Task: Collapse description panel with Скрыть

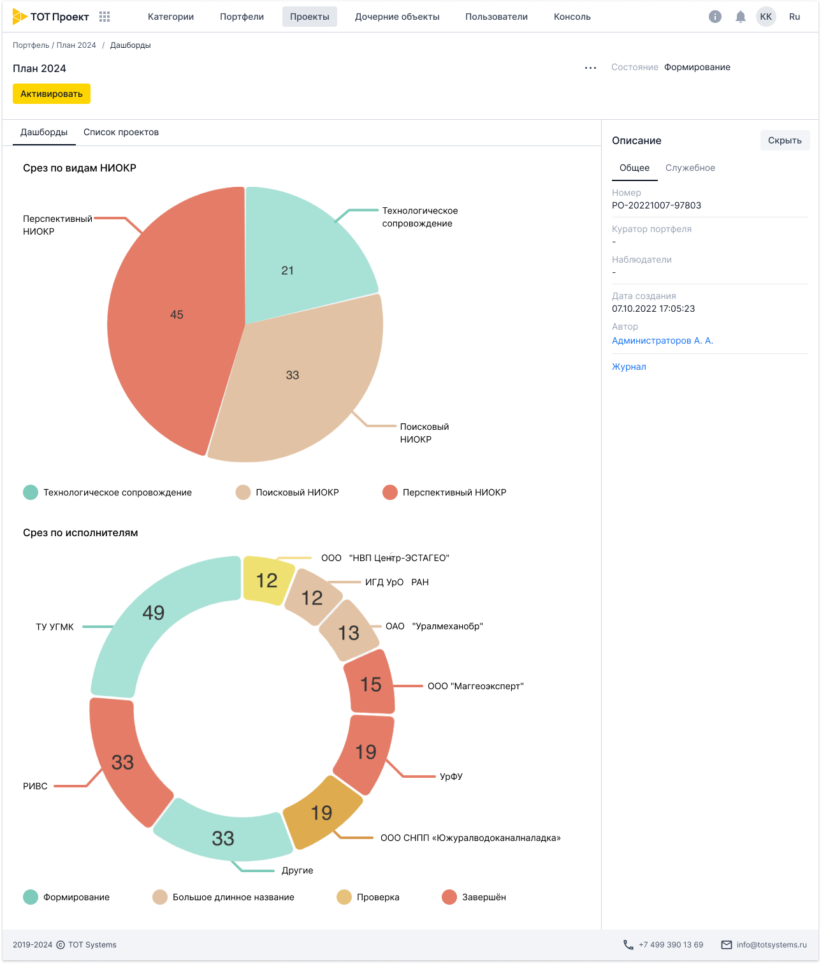Action: pyautogui.click(x=785, y=140)
